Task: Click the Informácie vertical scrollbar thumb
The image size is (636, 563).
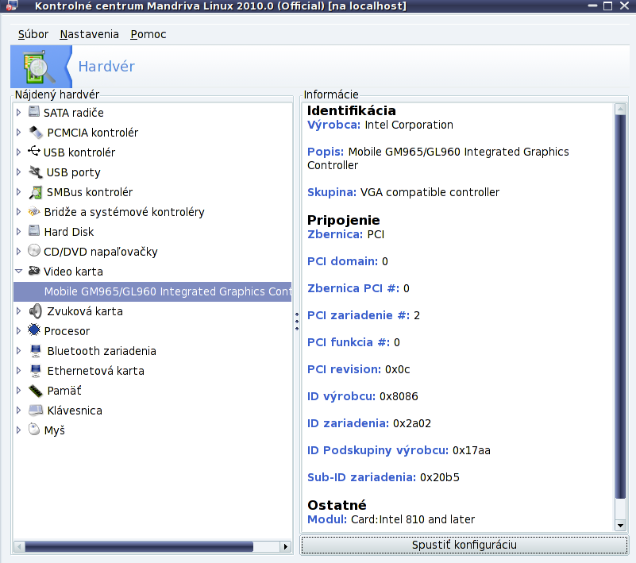Action: [x=620, y=307]
